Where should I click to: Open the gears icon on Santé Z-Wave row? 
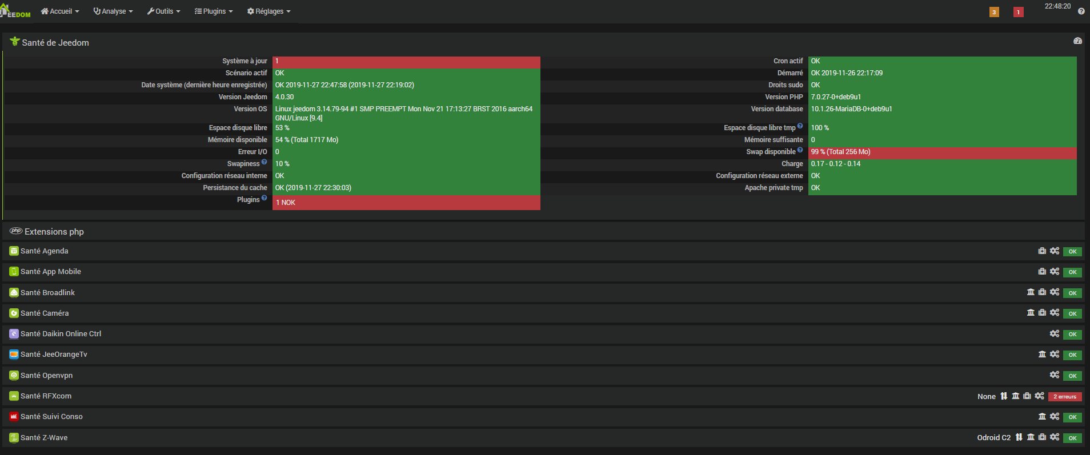pos(1055,437)
